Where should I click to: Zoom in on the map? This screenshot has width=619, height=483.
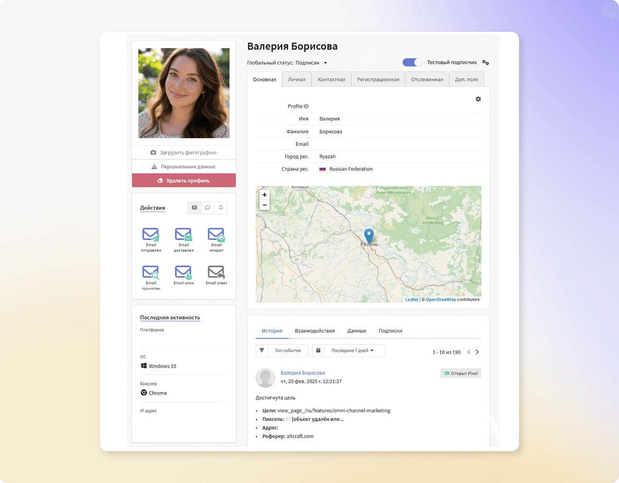tap(265, 195)
